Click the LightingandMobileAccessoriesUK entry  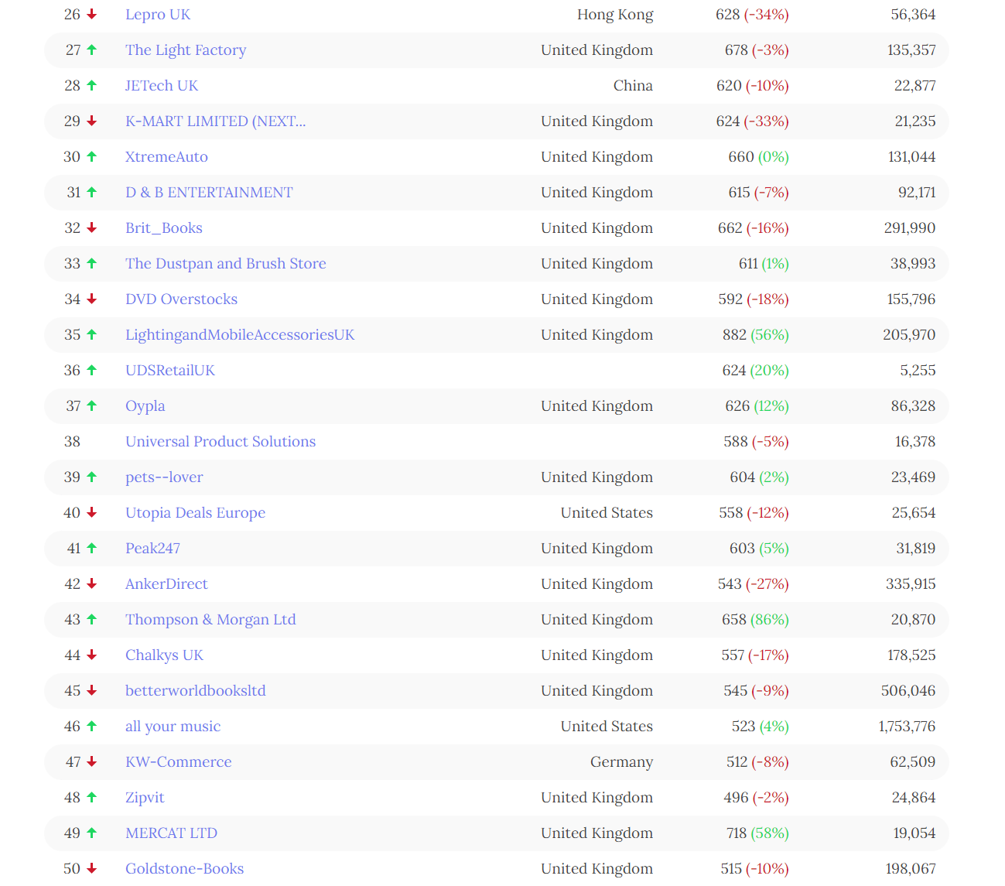pyautogui.click(x=240, y=334)
